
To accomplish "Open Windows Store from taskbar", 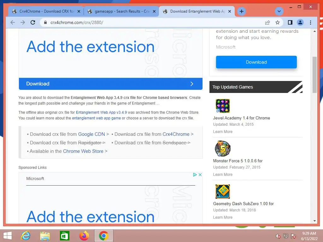I will click(64, 236).
